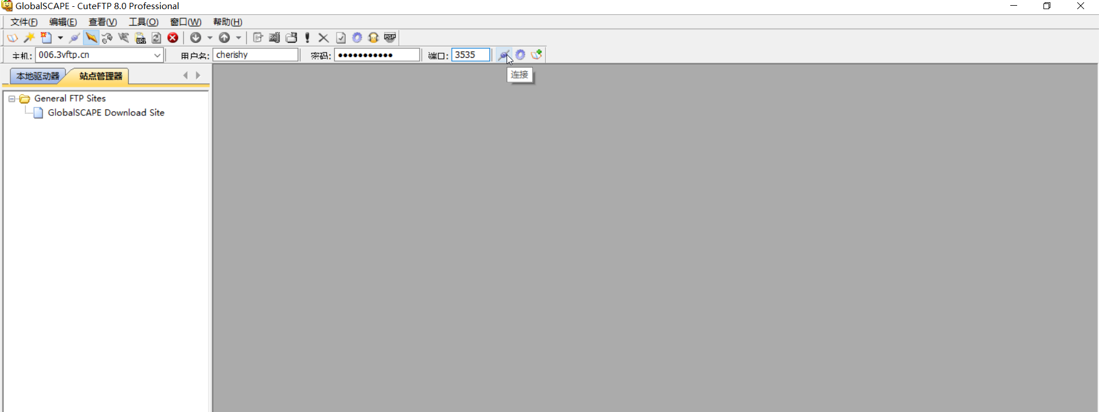Screen dimensions: 1099x412
Task: Click the blue gear Settings toolbar icon
Action: coord(357,38)
